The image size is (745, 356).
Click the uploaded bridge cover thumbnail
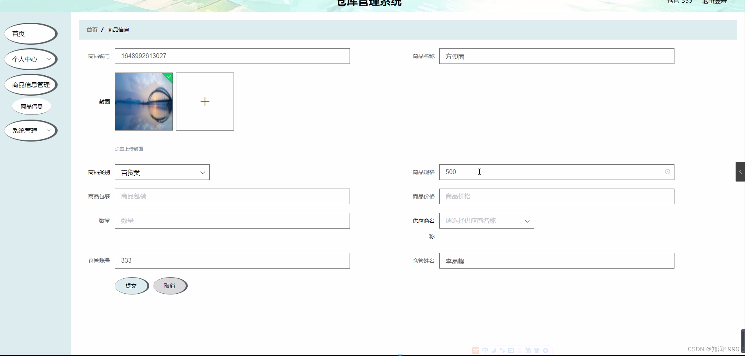pyautogui.click(x=144, y=102)
